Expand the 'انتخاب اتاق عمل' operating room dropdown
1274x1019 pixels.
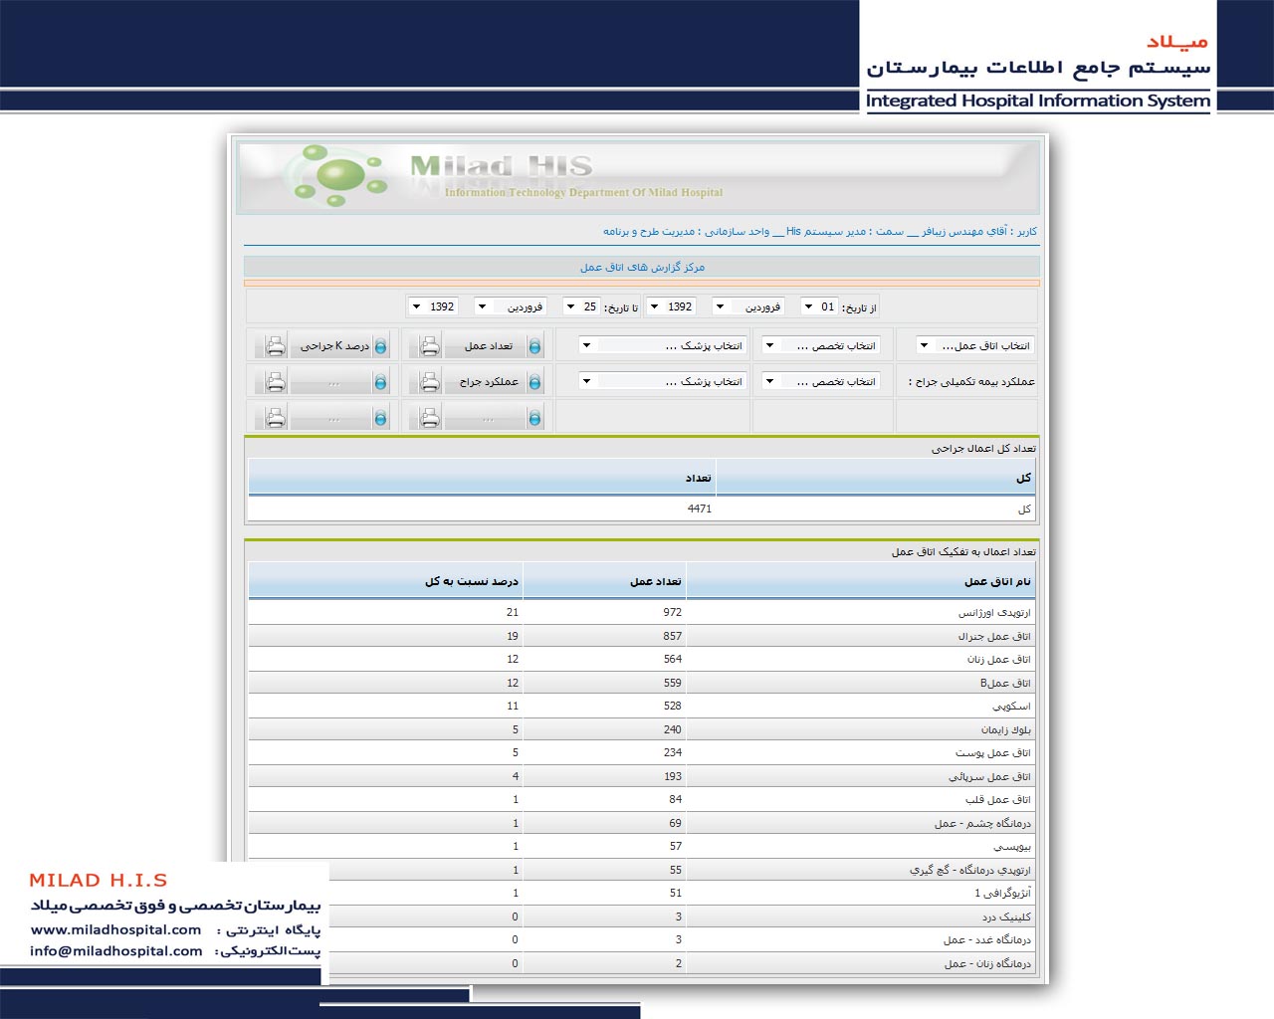(x=975, y=345)
